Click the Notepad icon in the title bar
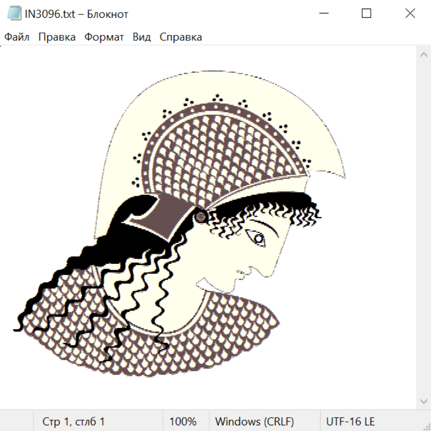The width and height of the screenshot is (431, 431). pos(14,14)
